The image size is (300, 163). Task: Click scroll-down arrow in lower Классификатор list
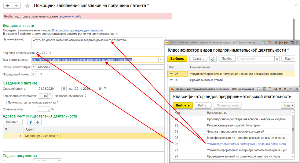(293, 157)
